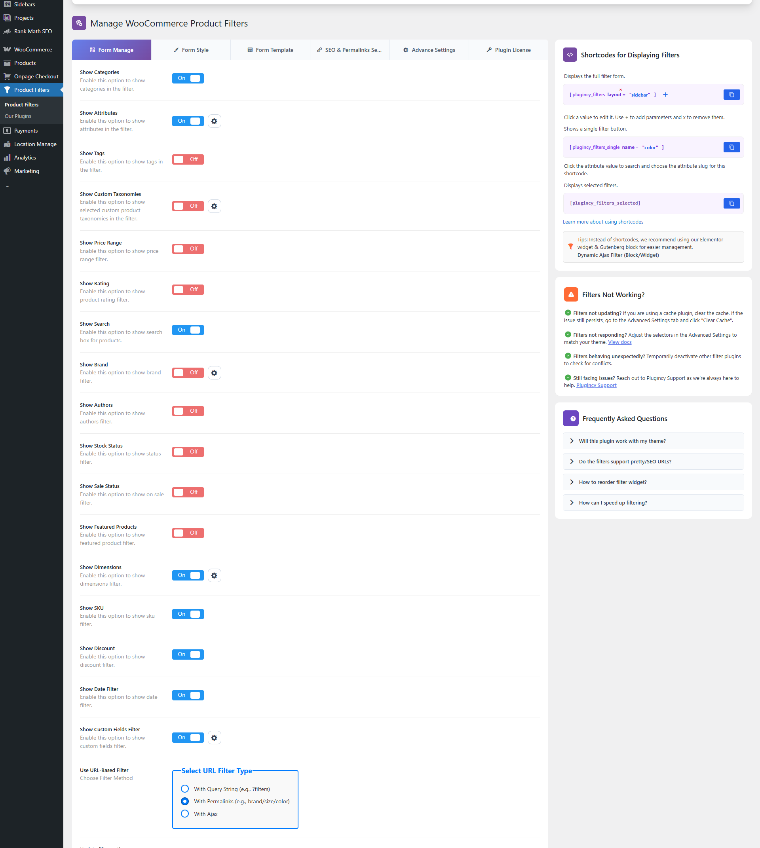
Task: Disable the Show Search switch
Action: [188, 330]
